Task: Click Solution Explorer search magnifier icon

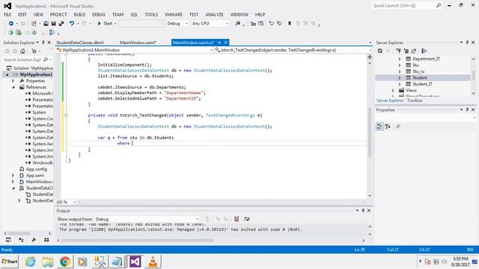Action: [x=46, y=60]
